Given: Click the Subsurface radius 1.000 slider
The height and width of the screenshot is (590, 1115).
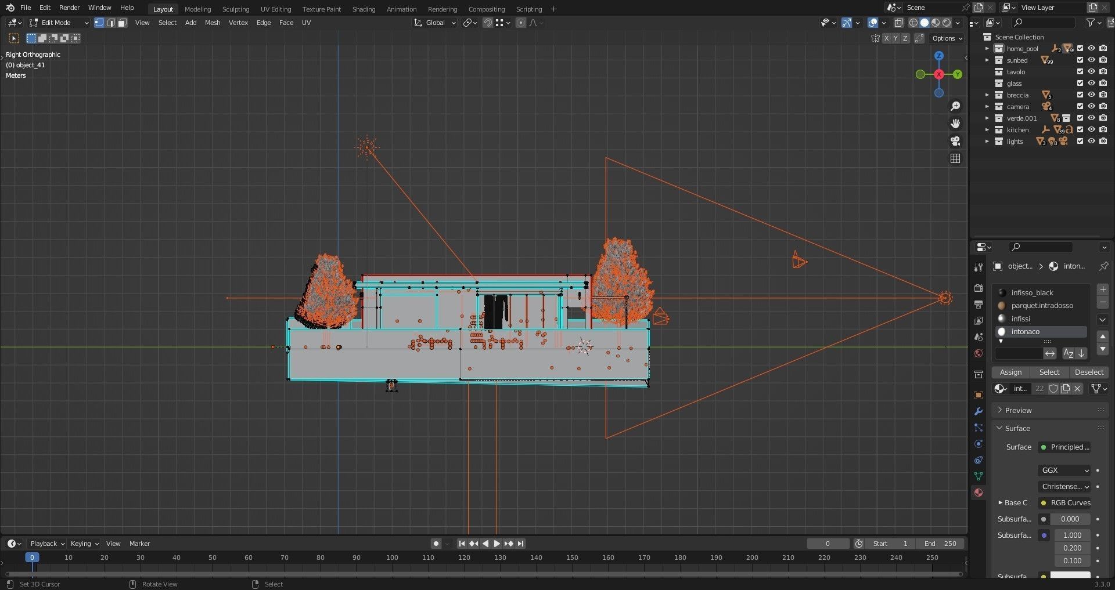Looking at the screenshot, I should tap(1072, 535).
